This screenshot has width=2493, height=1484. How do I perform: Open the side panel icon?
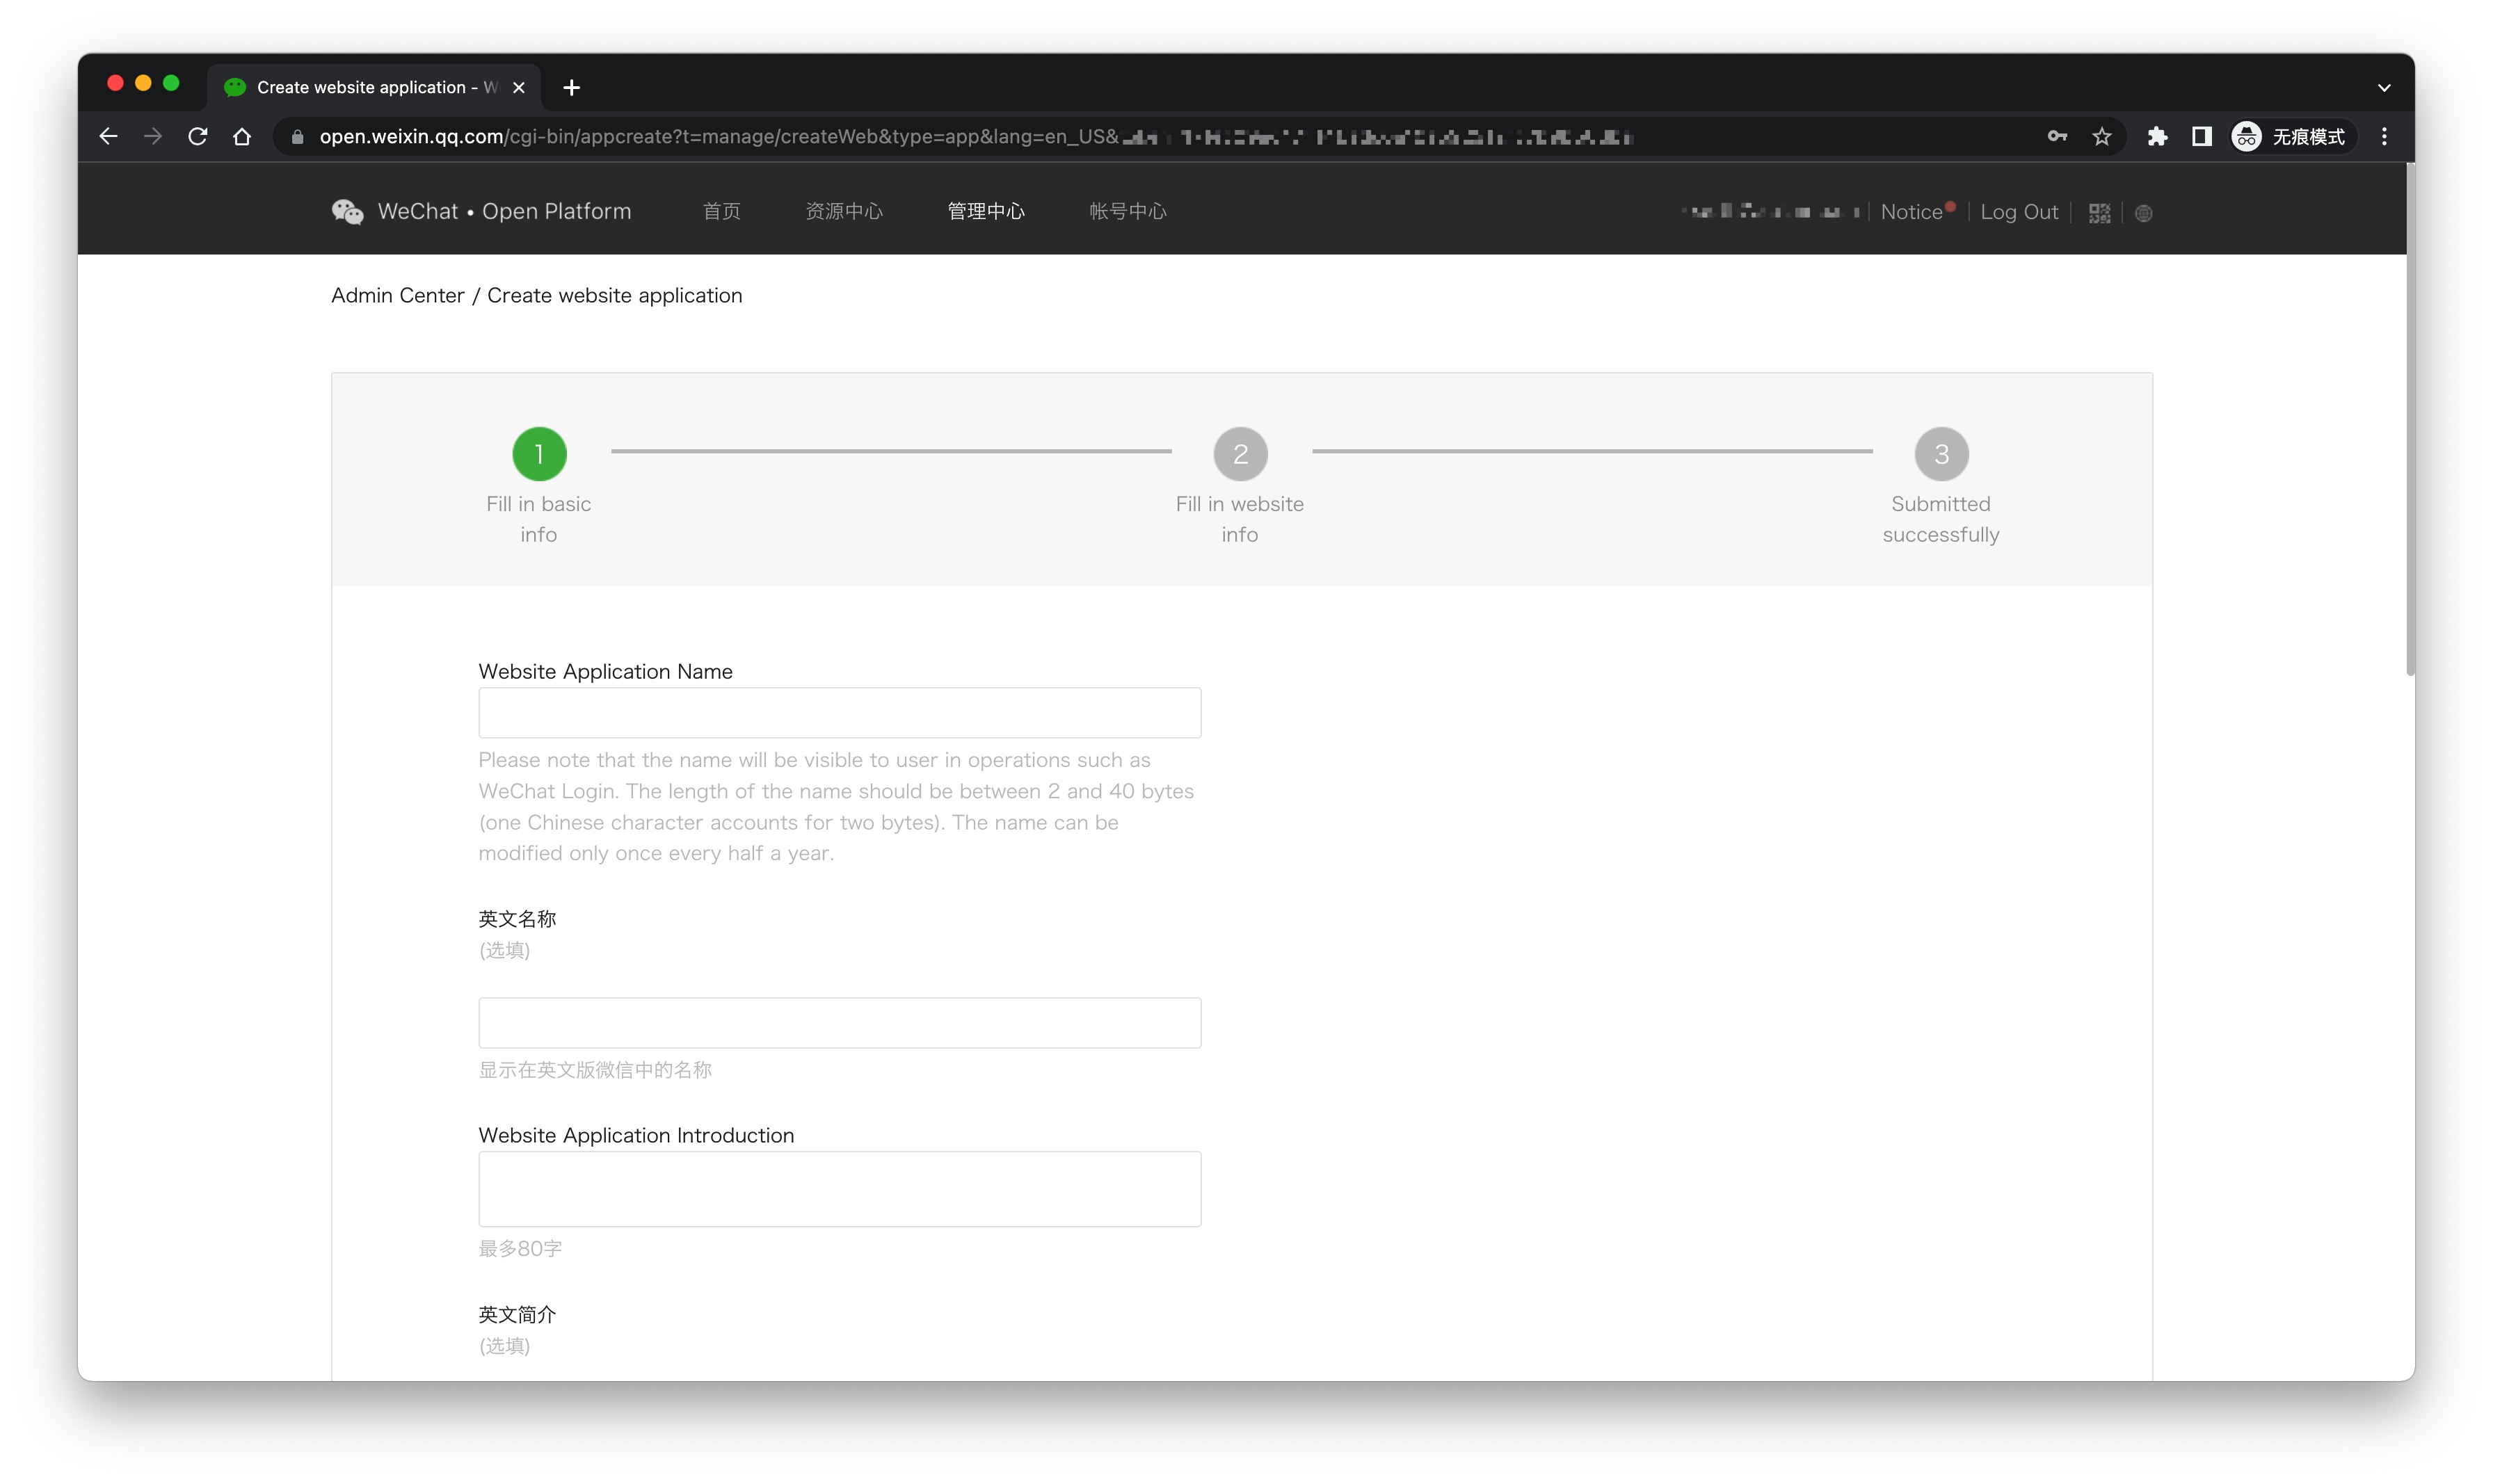(2201, 136)
